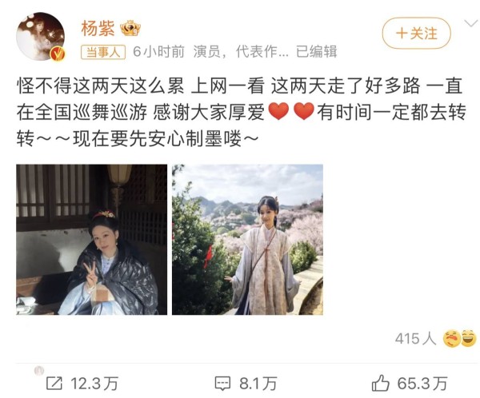Click the 已编辑 edited label
The height and width of the screenshot is (398, 480).
(316, 52)
